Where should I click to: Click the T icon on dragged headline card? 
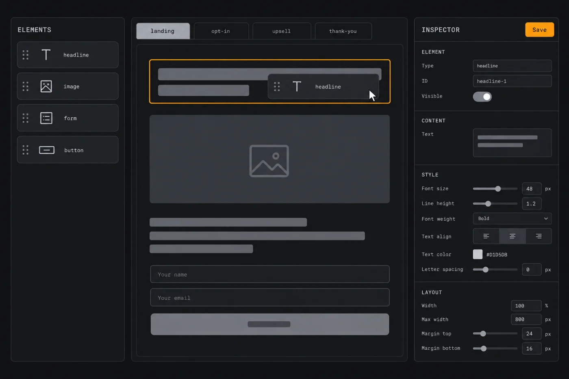click(297, 86)
